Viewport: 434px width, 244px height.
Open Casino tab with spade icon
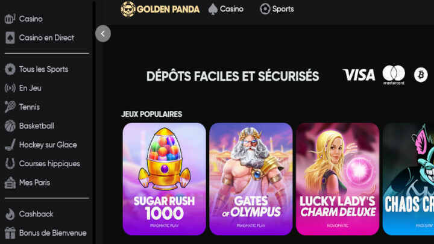tap(226, 9)
